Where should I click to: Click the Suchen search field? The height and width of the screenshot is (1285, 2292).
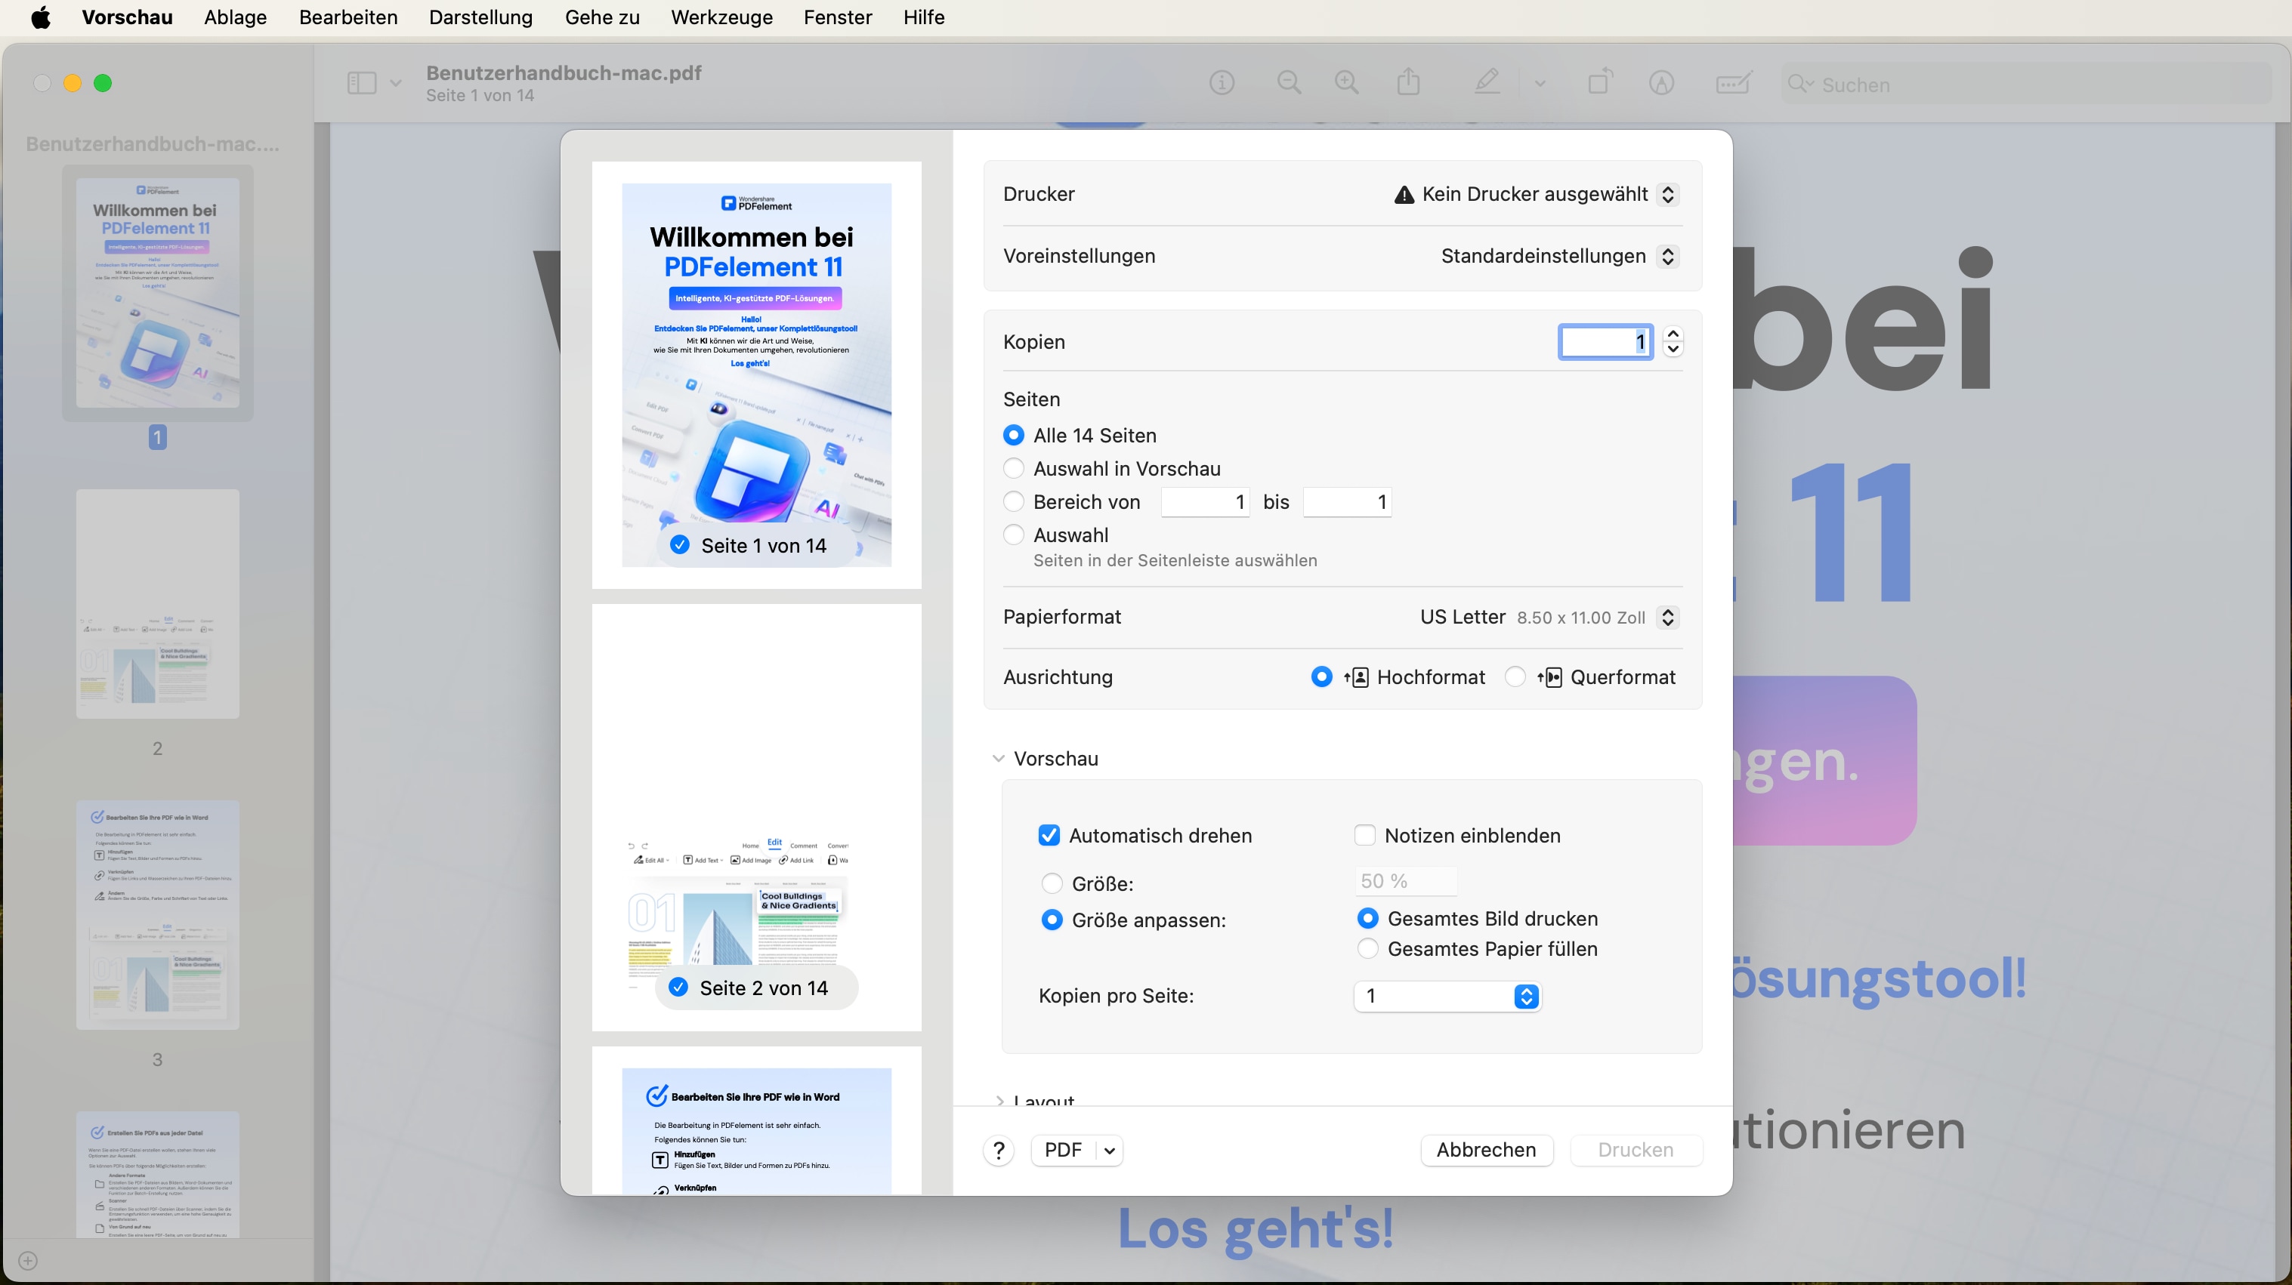pos(2025,85)
